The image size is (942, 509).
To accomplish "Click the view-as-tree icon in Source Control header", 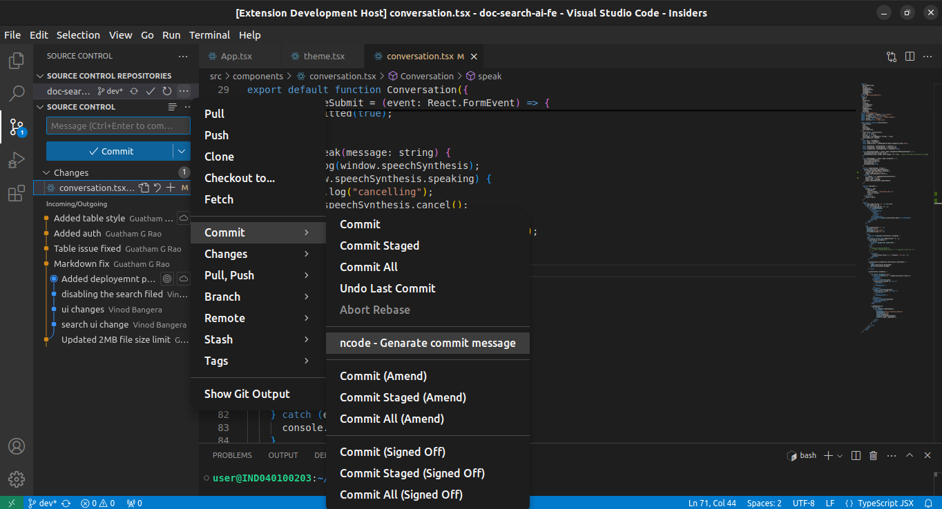I will tap(172, 107).
